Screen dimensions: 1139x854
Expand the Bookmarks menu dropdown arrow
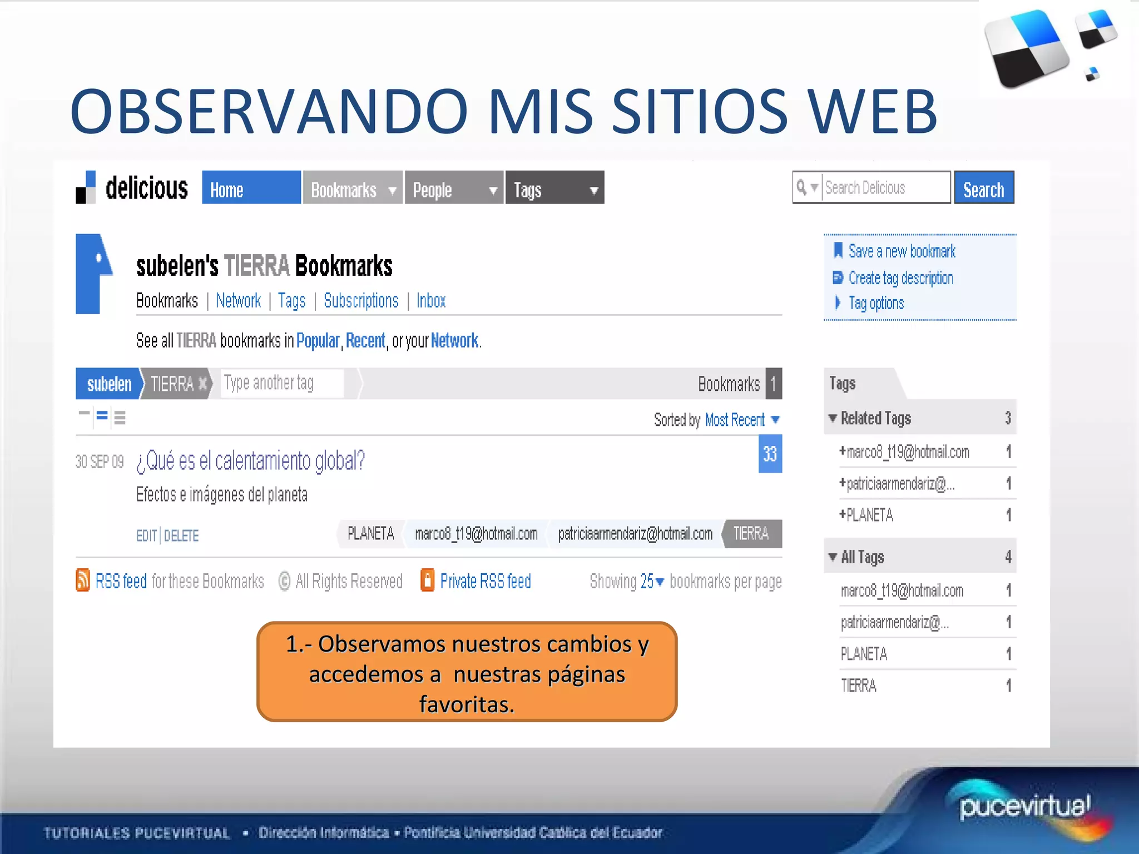click(392, 191)
